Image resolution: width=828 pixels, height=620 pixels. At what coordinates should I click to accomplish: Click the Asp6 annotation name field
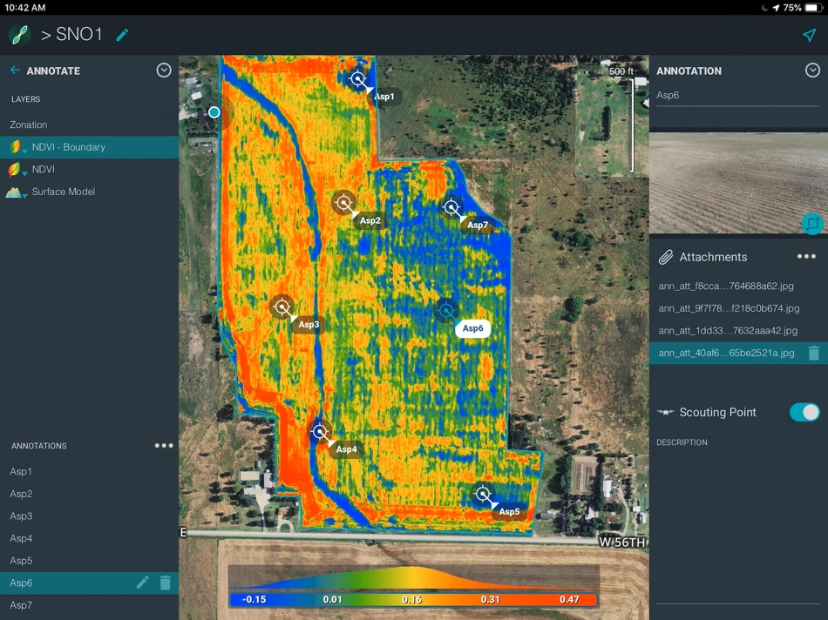pos(737,96)
